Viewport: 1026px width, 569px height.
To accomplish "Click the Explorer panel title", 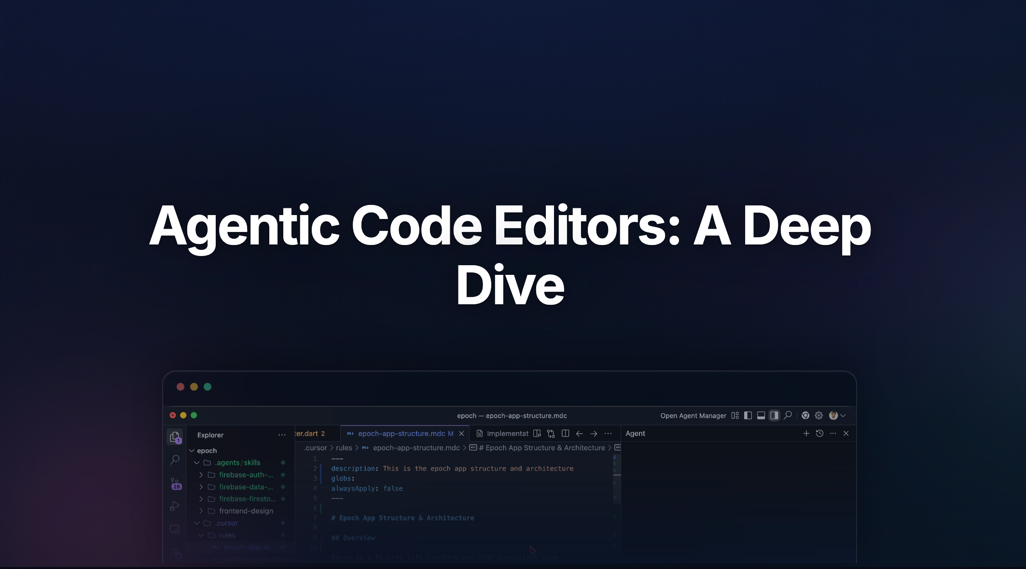I will [x=210, y=435].
